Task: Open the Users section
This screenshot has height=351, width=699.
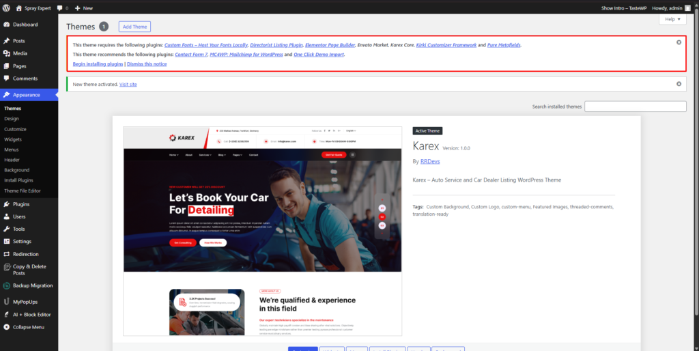Action: point(19,216)
